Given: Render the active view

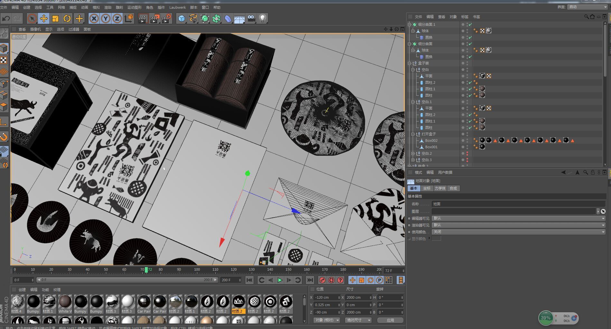Looking at the screenshot, I should point(143,18).
